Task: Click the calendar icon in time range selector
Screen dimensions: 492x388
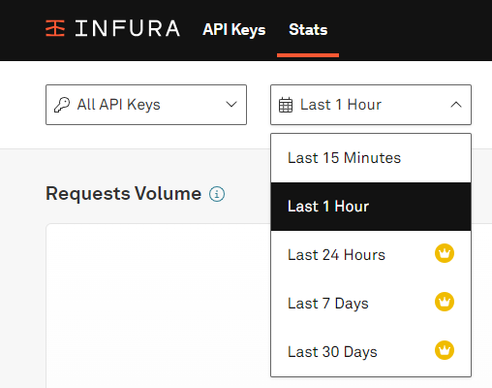Action: (x=286, y=105)
